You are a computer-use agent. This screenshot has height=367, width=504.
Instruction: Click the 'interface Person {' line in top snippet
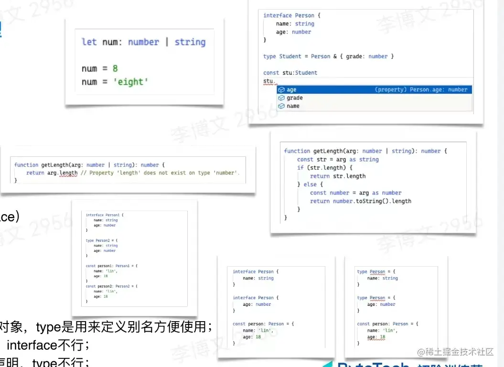coord(291,15)
